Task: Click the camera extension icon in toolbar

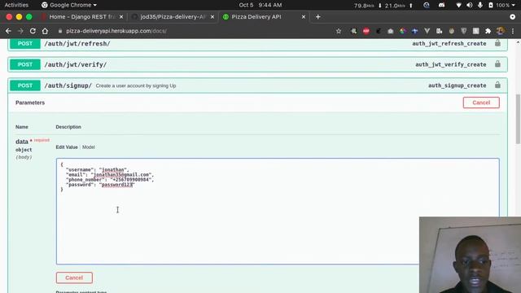Action: (391, 31)
